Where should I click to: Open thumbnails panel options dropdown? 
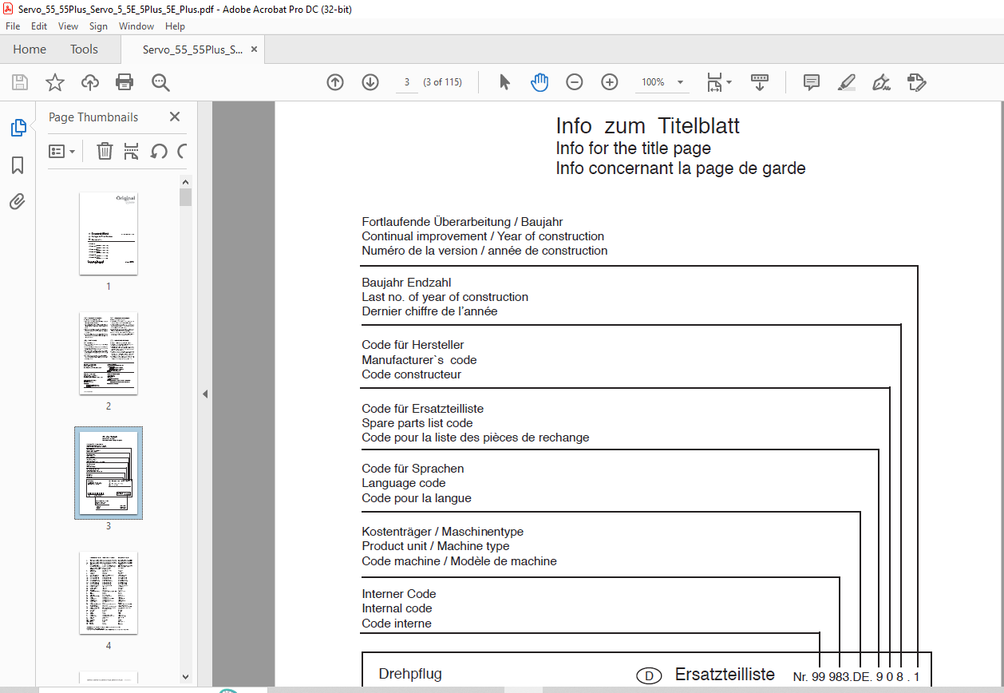click(x=61, y=151)
